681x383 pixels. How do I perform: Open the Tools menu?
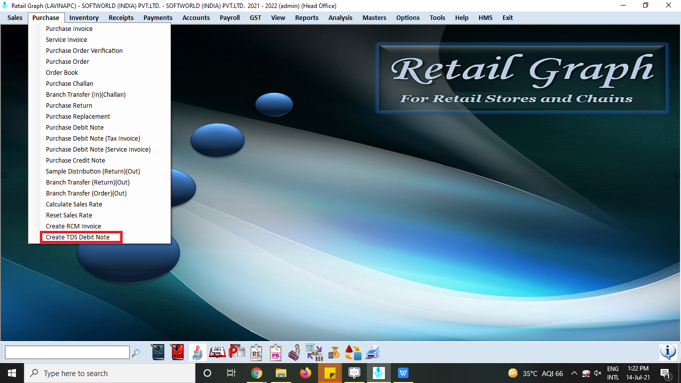pyautogui.click(x=437, y=17)
